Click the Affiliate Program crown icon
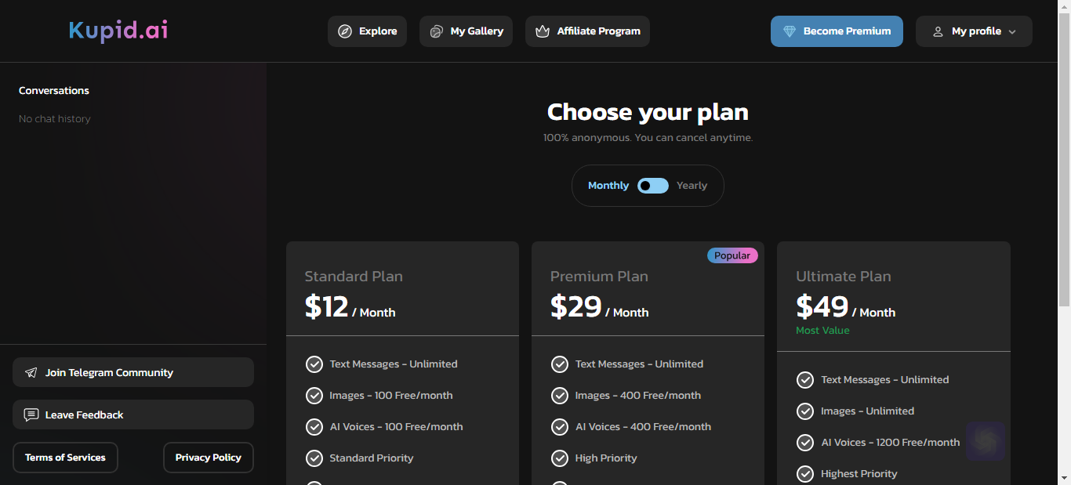This screenshot has height=485, width=1071. (x=543, y=31)
